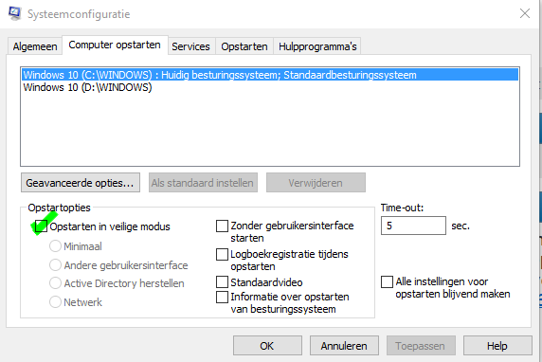Select Windows 10 (D:\WINDOWS) entry
542x362 pixels.
(87, 87)
